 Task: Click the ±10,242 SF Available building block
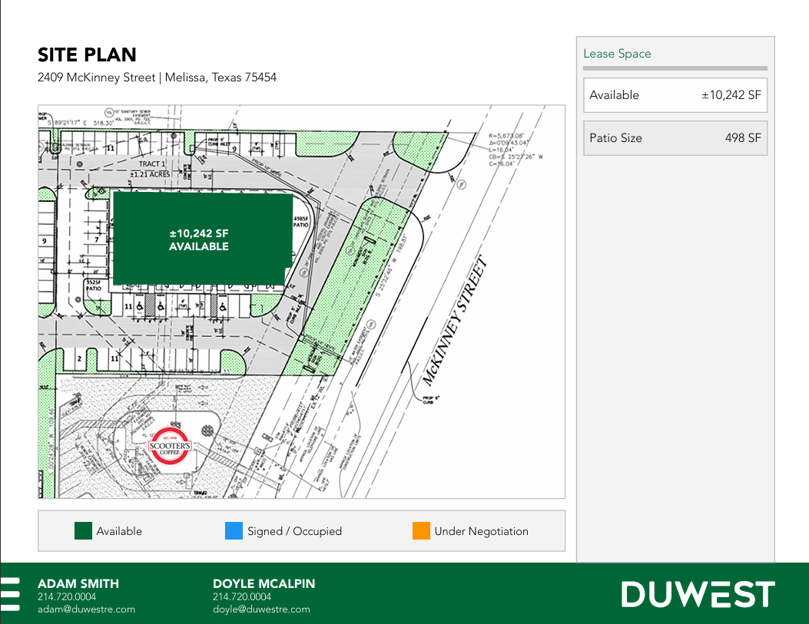(202, 239)
